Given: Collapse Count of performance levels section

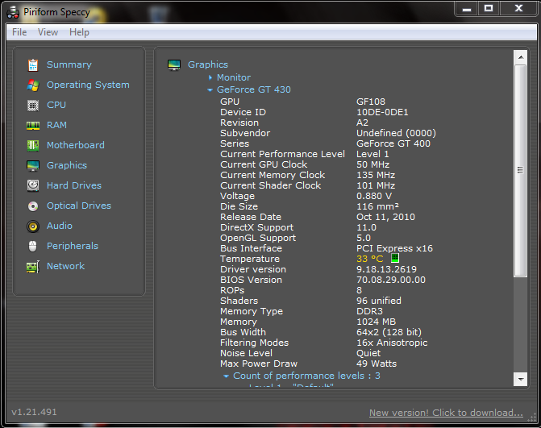Looking at the screenshot, I should click(227, 376).
